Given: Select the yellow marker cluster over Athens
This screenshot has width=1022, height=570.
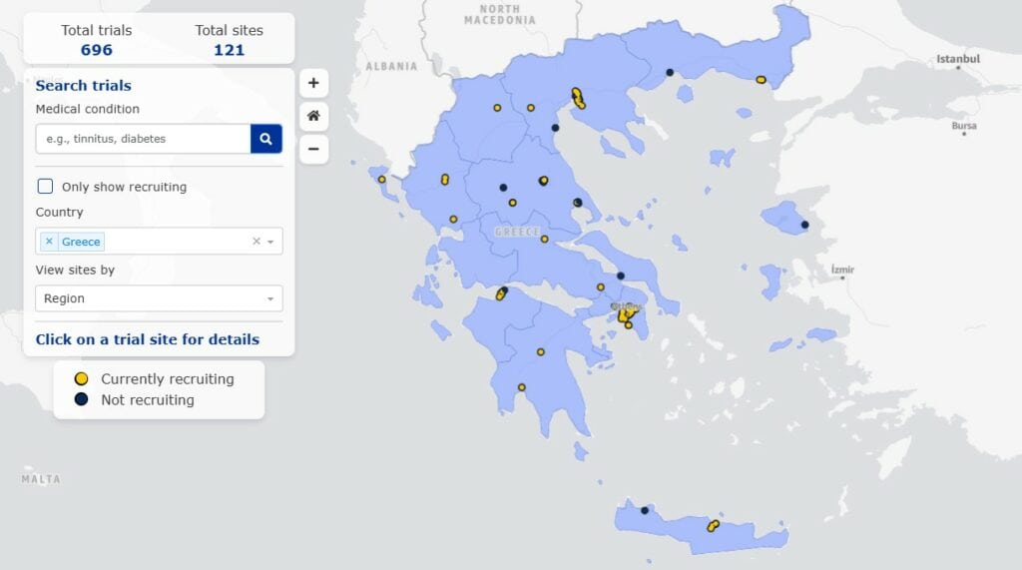Looking at the screenshot, I should pos(626,314).
